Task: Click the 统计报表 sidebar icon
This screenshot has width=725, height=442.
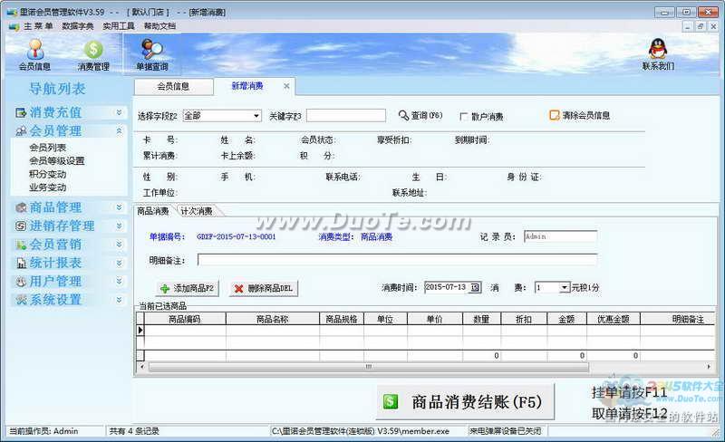Action: coord(21,263)
